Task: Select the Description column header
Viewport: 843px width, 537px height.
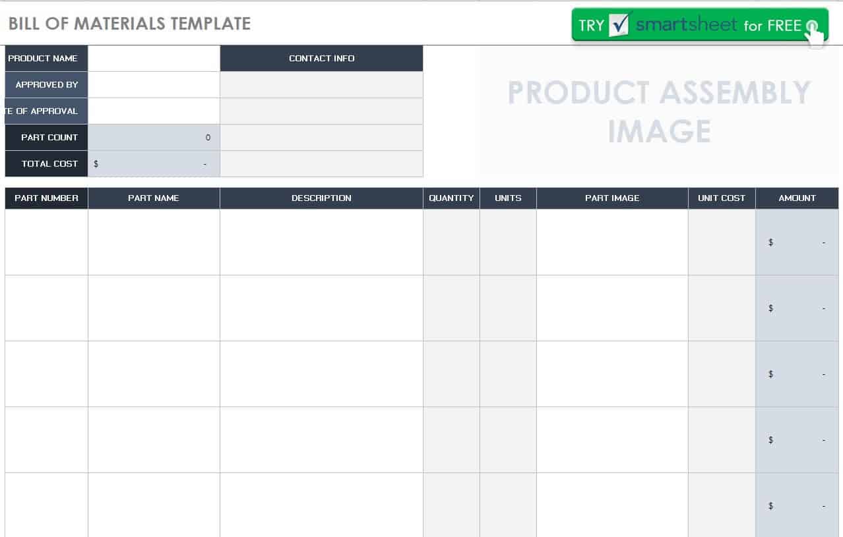Action: pos(321,198)
